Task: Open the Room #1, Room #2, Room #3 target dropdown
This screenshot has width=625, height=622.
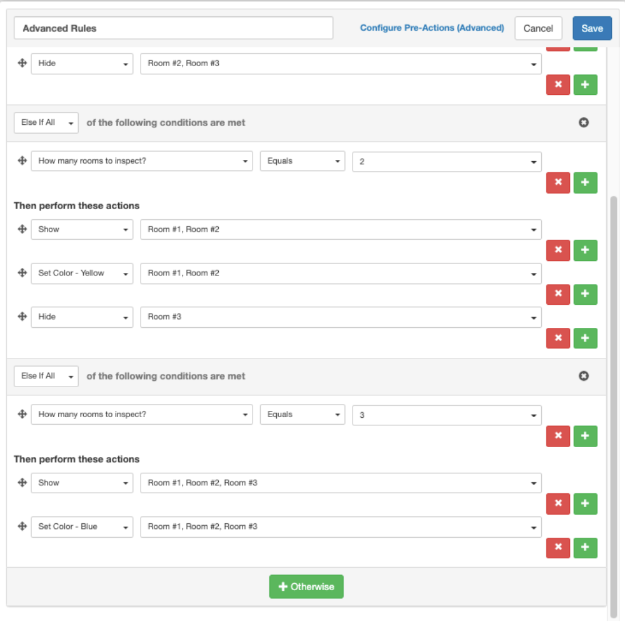Action: [x=341, y=482]
